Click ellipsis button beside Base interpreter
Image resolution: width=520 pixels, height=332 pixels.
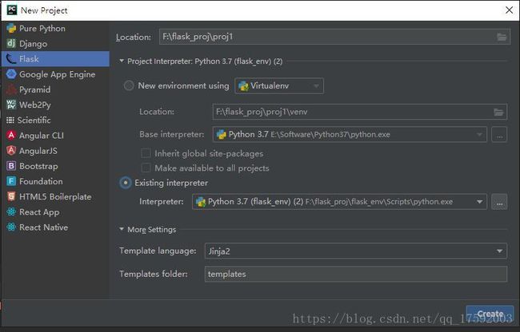click(499, 135)
